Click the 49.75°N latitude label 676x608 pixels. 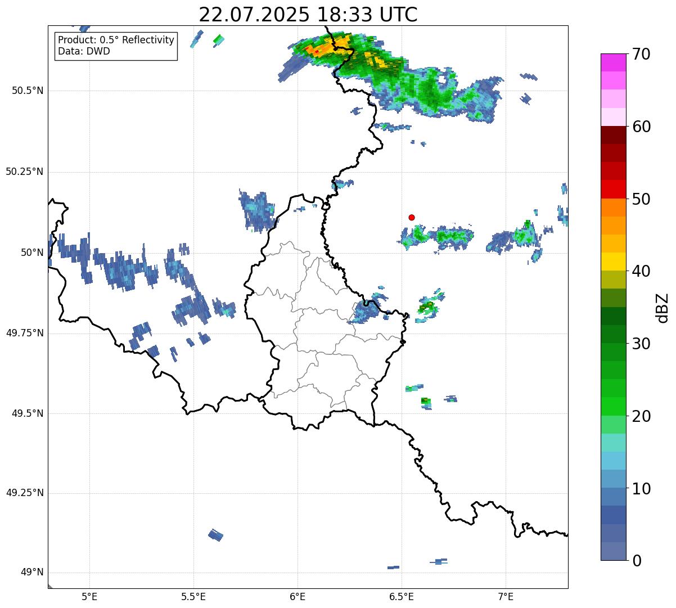pyautogui.click(x=25, y=333)
